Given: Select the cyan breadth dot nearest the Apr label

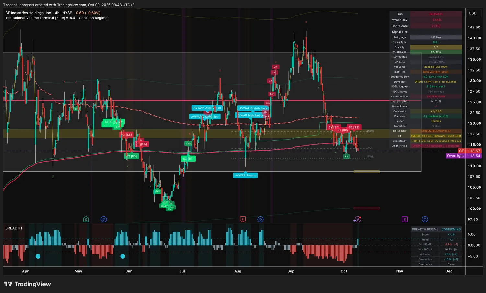Looking at the screenshot, I should click(38, 256).
